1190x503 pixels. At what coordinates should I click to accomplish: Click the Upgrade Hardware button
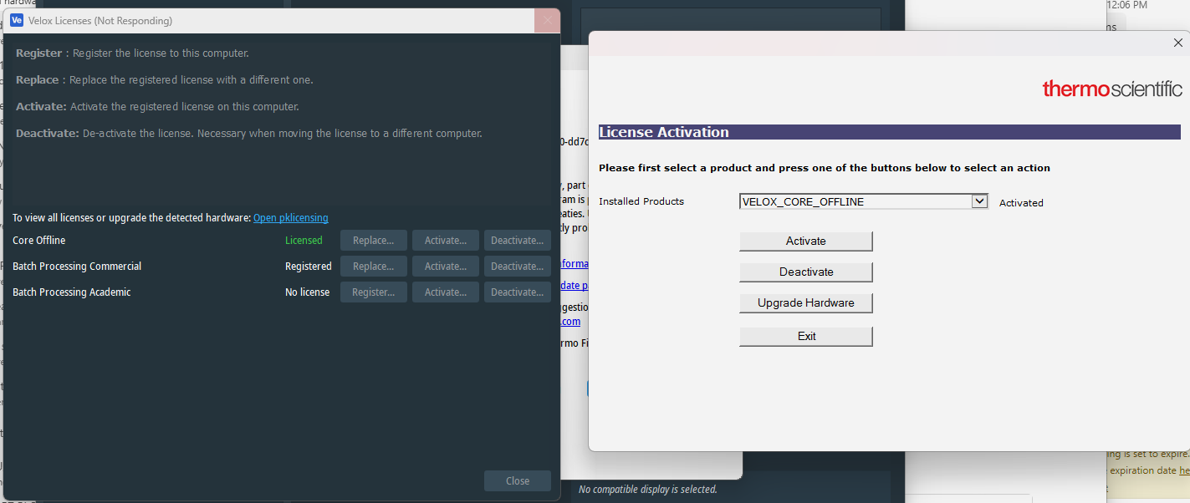point(806,302)
